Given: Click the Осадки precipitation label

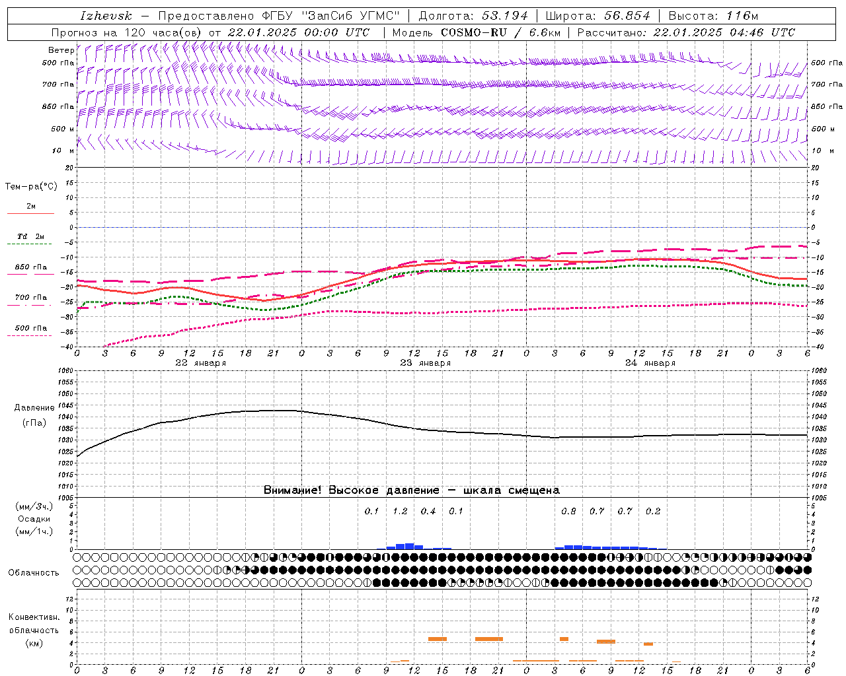Looking at the screenshot, I should click(34, 519).
